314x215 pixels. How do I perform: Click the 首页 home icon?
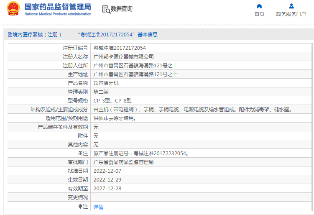pos(259,6)
